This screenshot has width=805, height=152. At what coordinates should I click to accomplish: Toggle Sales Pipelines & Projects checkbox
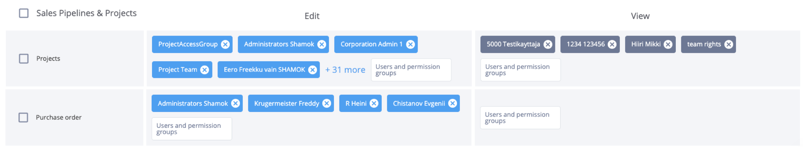pyautogui.click(x=24, y=13)
